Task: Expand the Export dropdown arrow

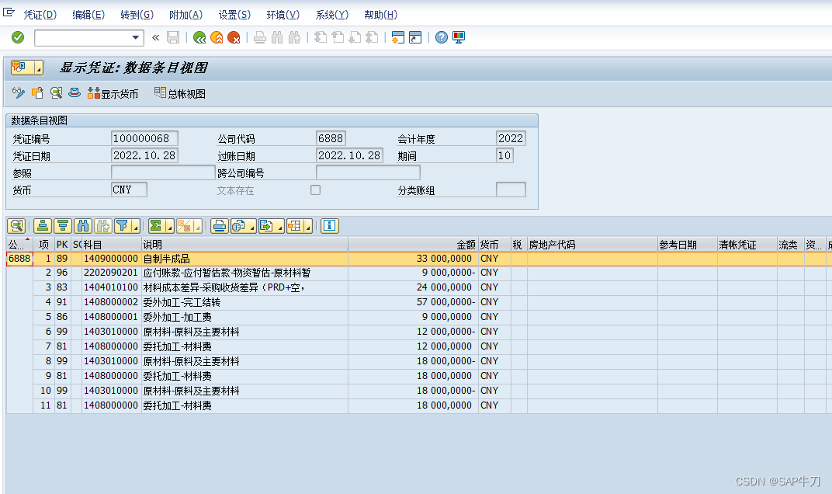Action: (280, 226)
